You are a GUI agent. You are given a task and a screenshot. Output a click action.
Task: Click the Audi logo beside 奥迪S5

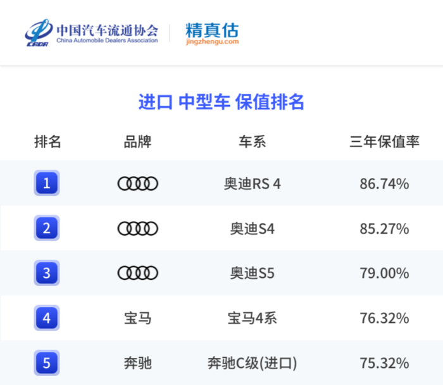pyautogui.click(x=138, y=273)
